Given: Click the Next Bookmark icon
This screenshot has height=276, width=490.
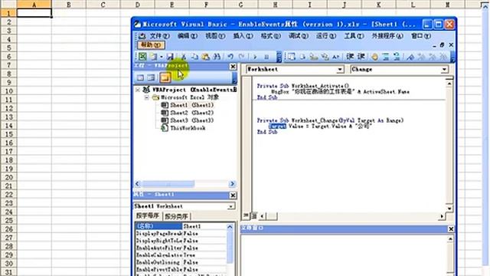Looking at the screenshot, I should [421, 57].
